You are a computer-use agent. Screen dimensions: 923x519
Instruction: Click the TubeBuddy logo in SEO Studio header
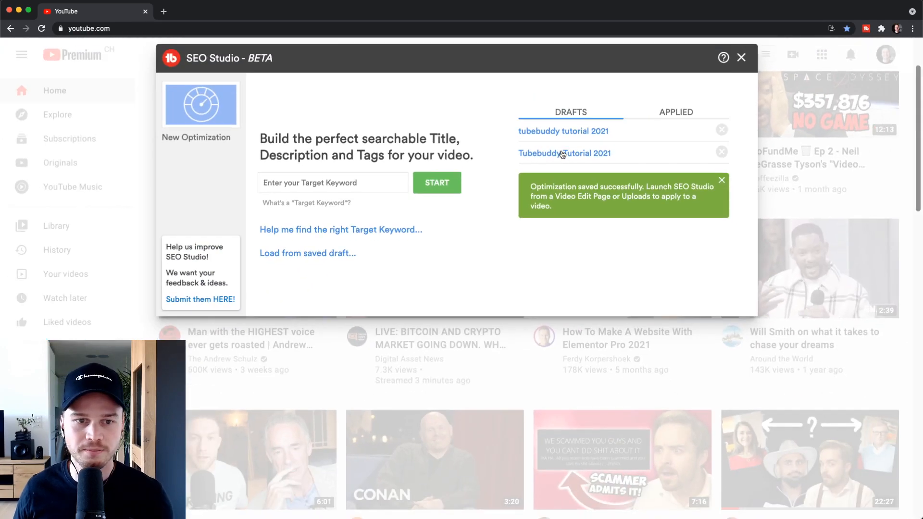point(171,58)
